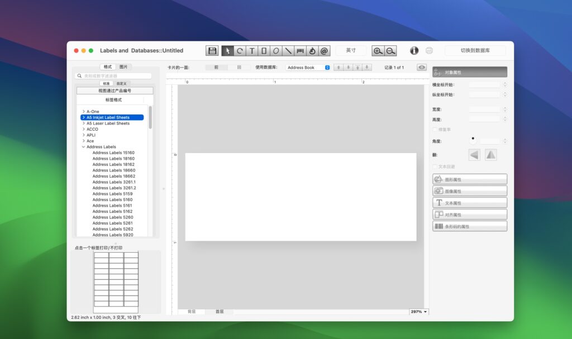
Task: Select the Text tool in the toolbar
Action: point(252,51)
